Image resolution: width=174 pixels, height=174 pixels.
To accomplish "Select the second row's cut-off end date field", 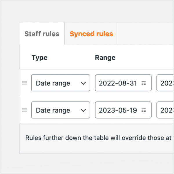I will [166, 110].
